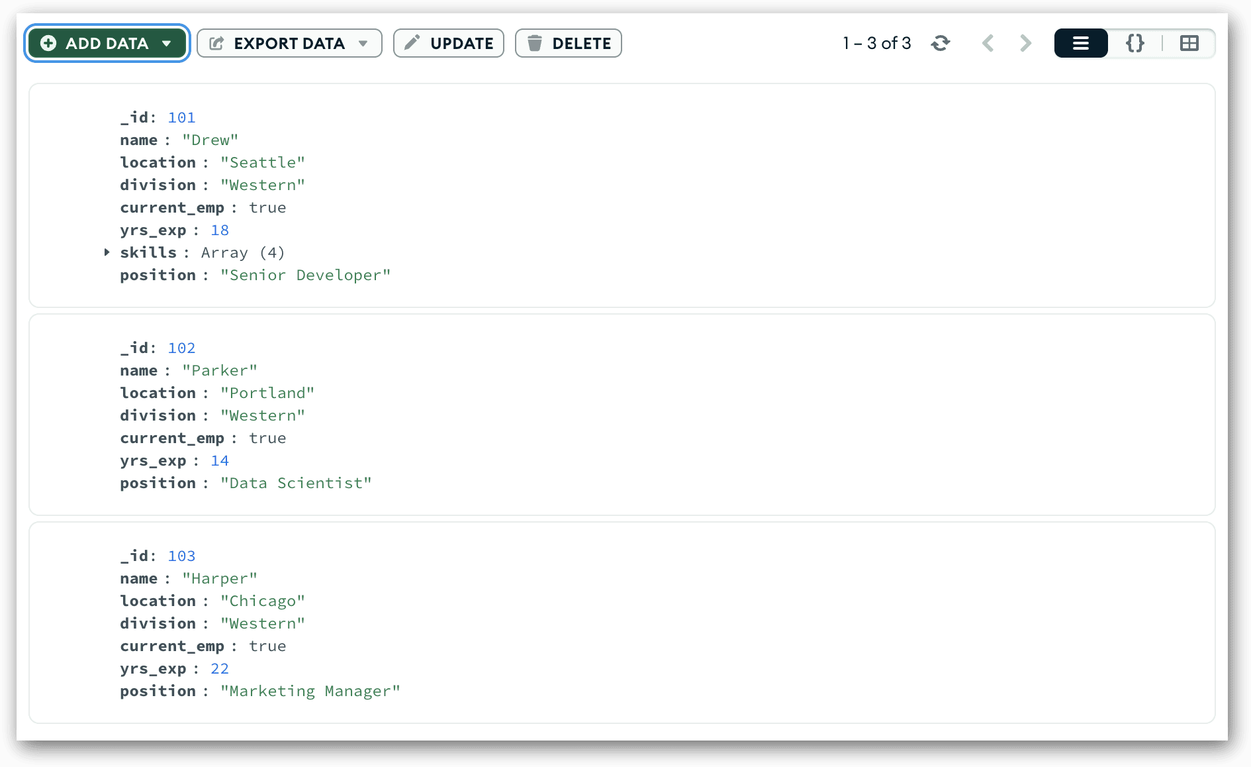Switch to list view
The width and height of the screenshot is (1251, 767).
[1081, 44]
